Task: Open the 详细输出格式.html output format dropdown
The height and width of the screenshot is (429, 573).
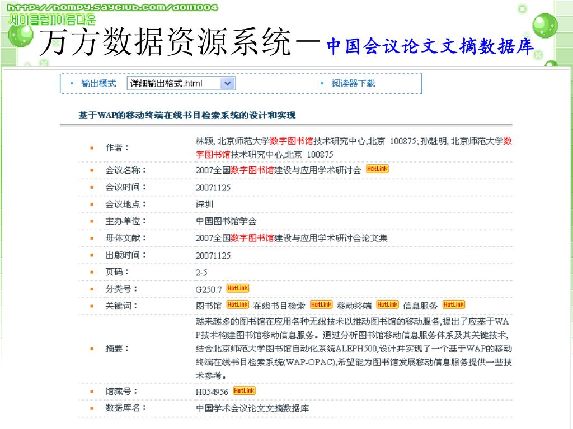Action: tap(181, 84)
